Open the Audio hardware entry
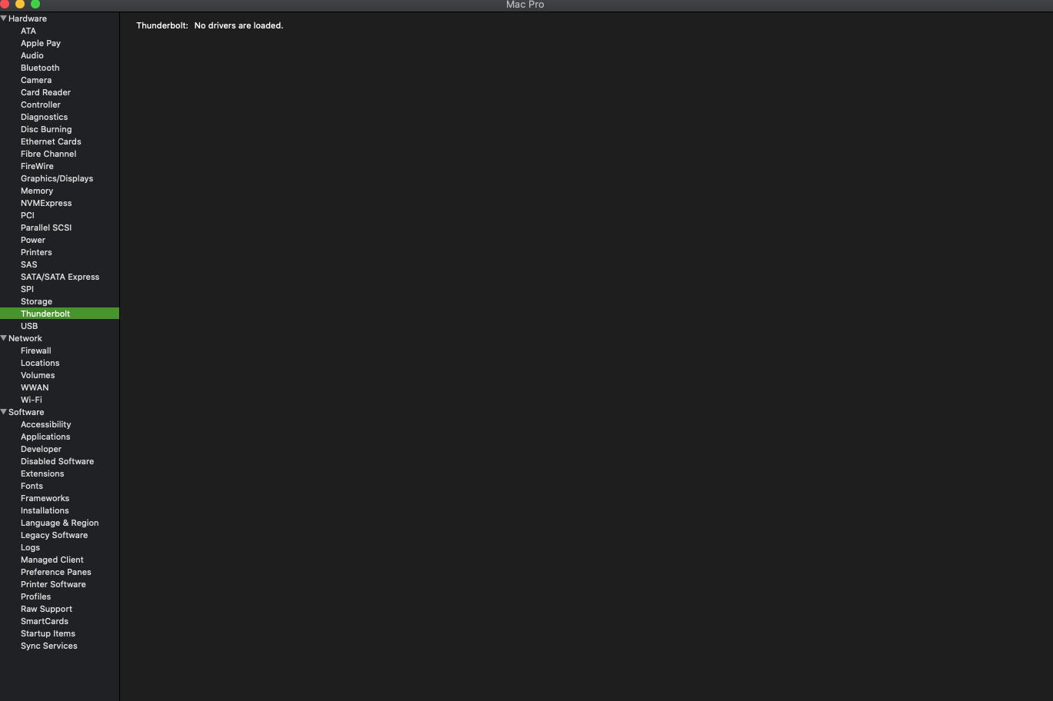This screenshot has width=1053, height=701. pos(32,55)
